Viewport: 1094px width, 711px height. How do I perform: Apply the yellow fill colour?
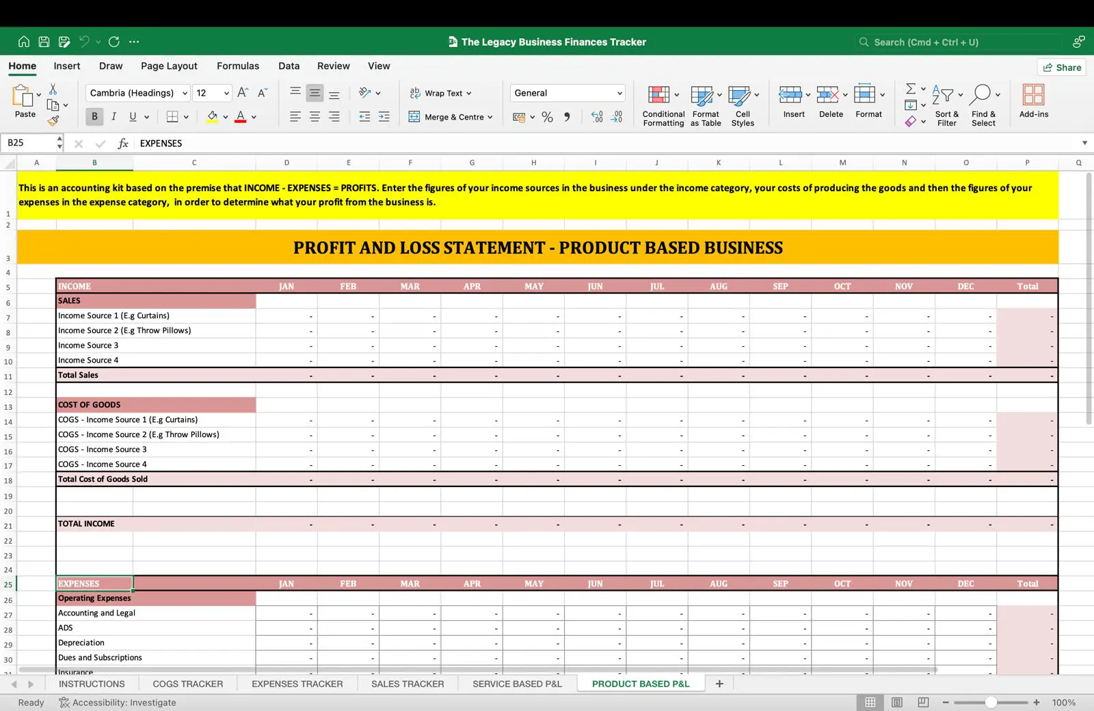point(212,117)
